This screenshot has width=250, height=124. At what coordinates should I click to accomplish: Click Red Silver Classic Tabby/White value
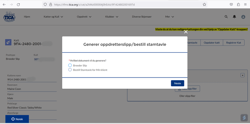pyautogui.click(x=24, y=107)
